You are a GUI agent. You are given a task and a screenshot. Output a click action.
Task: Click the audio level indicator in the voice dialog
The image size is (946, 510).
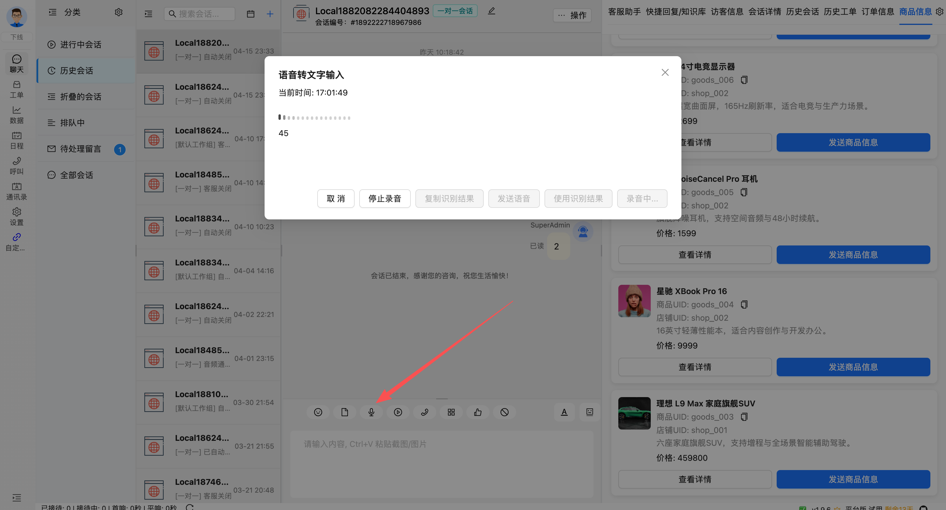pos(314,118)
